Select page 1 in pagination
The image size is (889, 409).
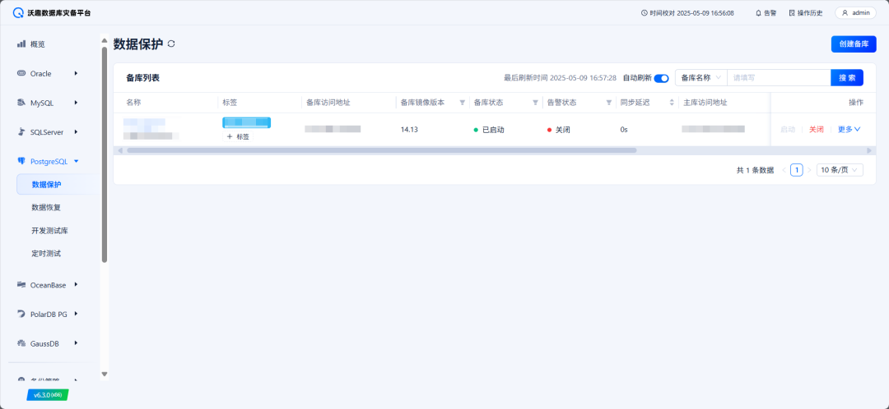pos(797,170)
